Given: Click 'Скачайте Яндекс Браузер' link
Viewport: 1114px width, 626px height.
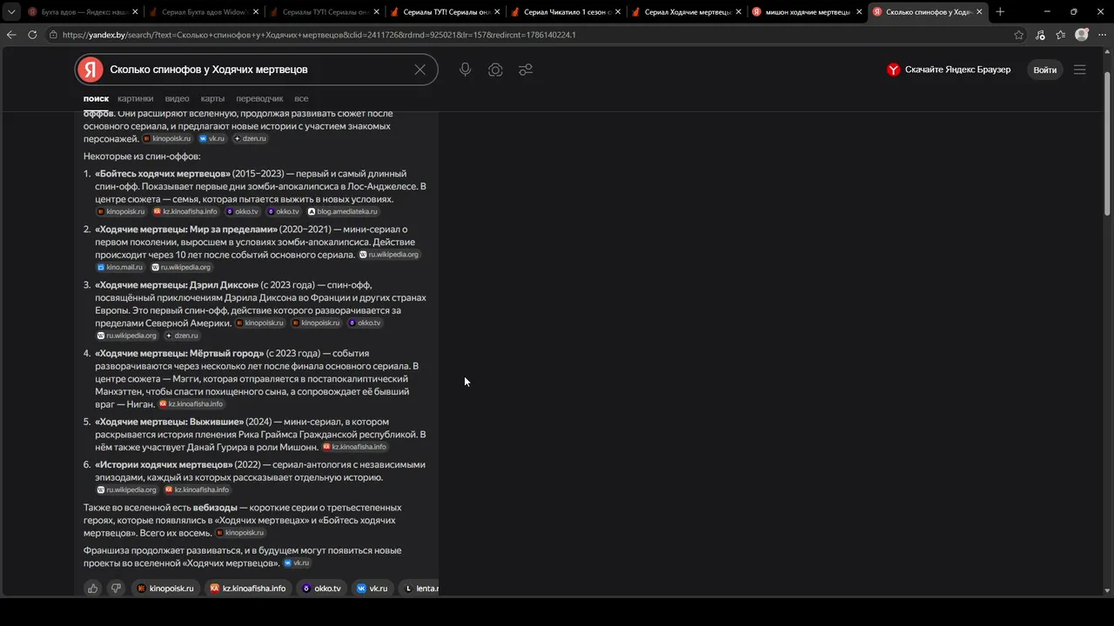Looking at the screenshot, I should coord(949,70).
